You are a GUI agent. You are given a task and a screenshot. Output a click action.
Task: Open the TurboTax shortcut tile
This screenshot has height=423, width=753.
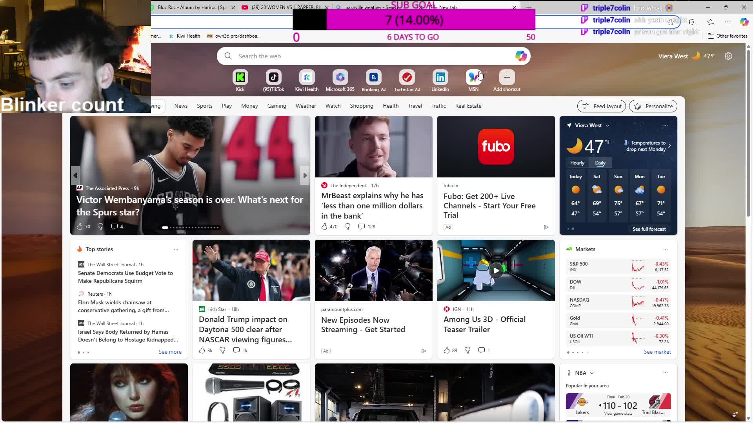(407, 78)
